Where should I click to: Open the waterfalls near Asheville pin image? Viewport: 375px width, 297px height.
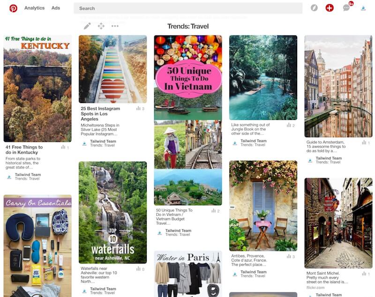click(112, 212)
